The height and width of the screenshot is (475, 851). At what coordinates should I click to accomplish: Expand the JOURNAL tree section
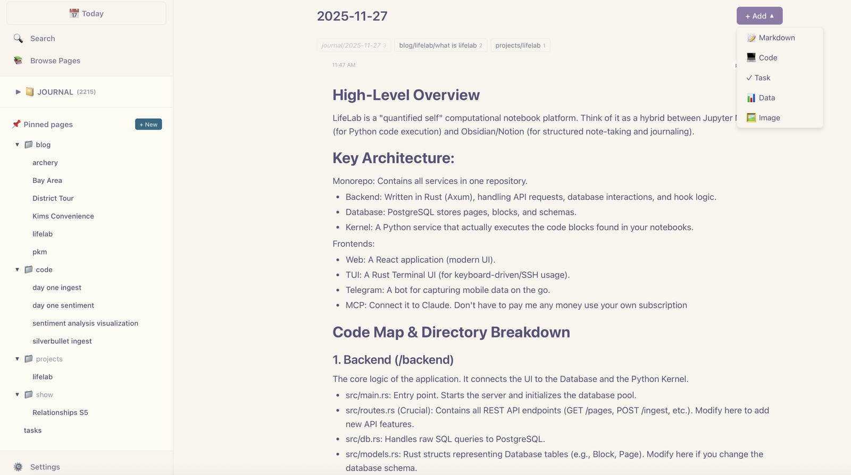(x=18, y=92)
